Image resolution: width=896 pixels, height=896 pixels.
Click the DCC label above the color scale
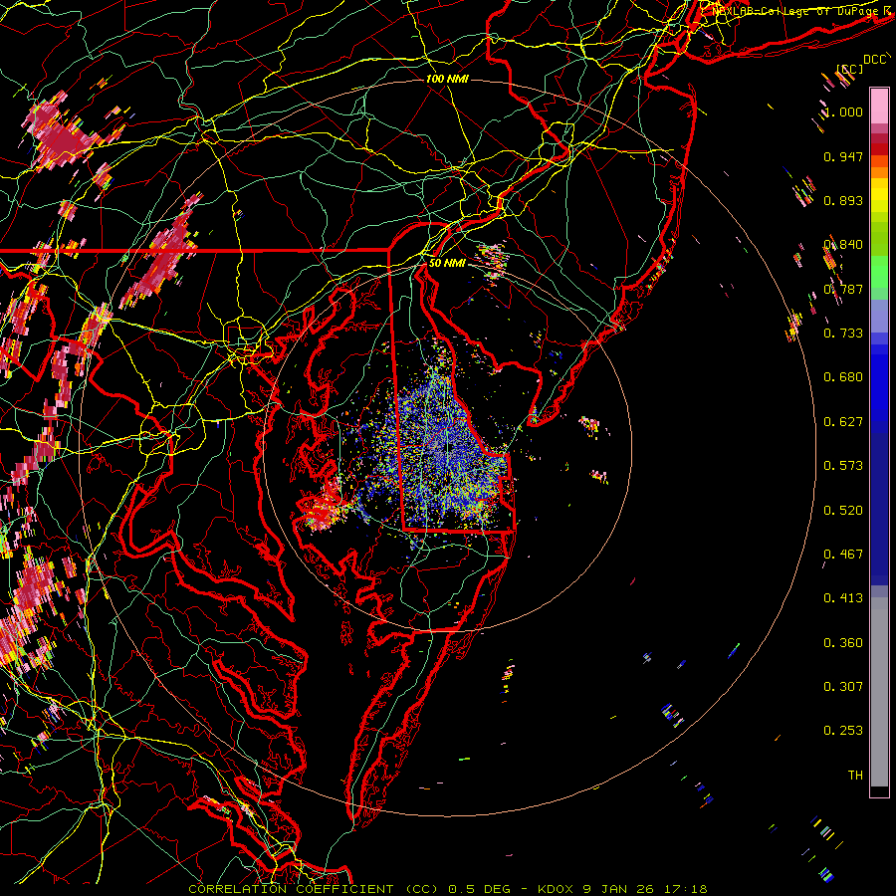[874, 60]
